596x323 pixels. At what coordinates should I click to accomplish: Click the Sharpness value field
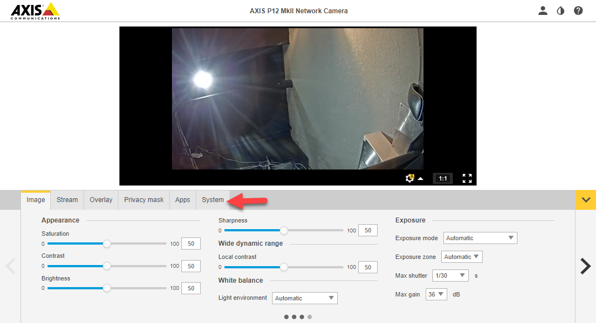point(368,230)
